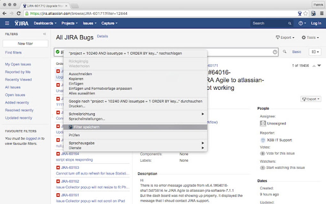
Task: Open the hamburger navigation menu icon
Action: click(x=7, y=23)
